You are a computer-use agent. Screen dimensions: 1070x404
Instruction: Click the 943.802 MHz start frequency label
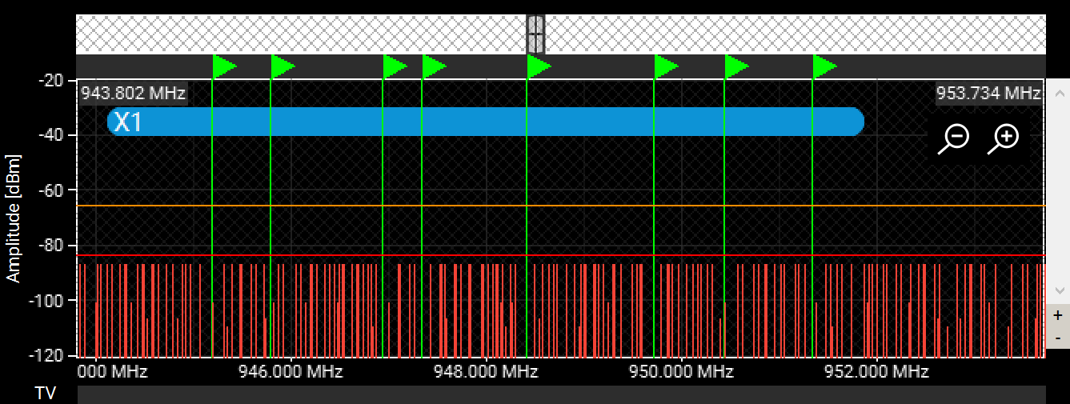pos(134,93)
